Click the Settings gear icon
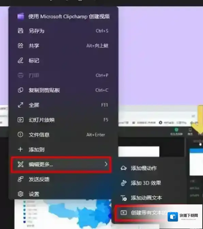The height and width of the screenshot is (229, 203). (x=20, y=194)
